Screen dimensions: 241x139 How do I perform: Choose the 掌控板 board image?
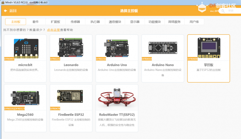click(209, 48)
